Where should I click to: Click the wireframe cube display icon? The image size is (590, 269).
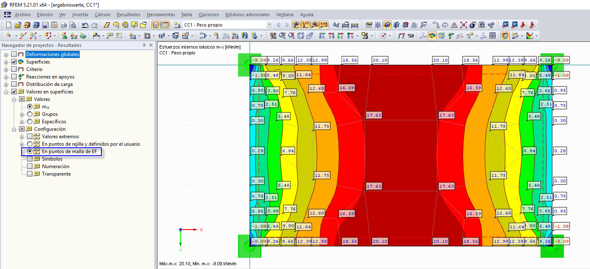click(x=300, y=36)
